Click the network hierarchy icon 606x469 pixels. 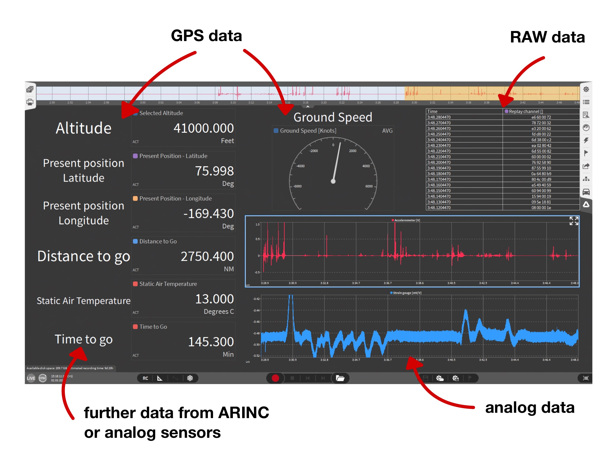(x=586, y=179)
